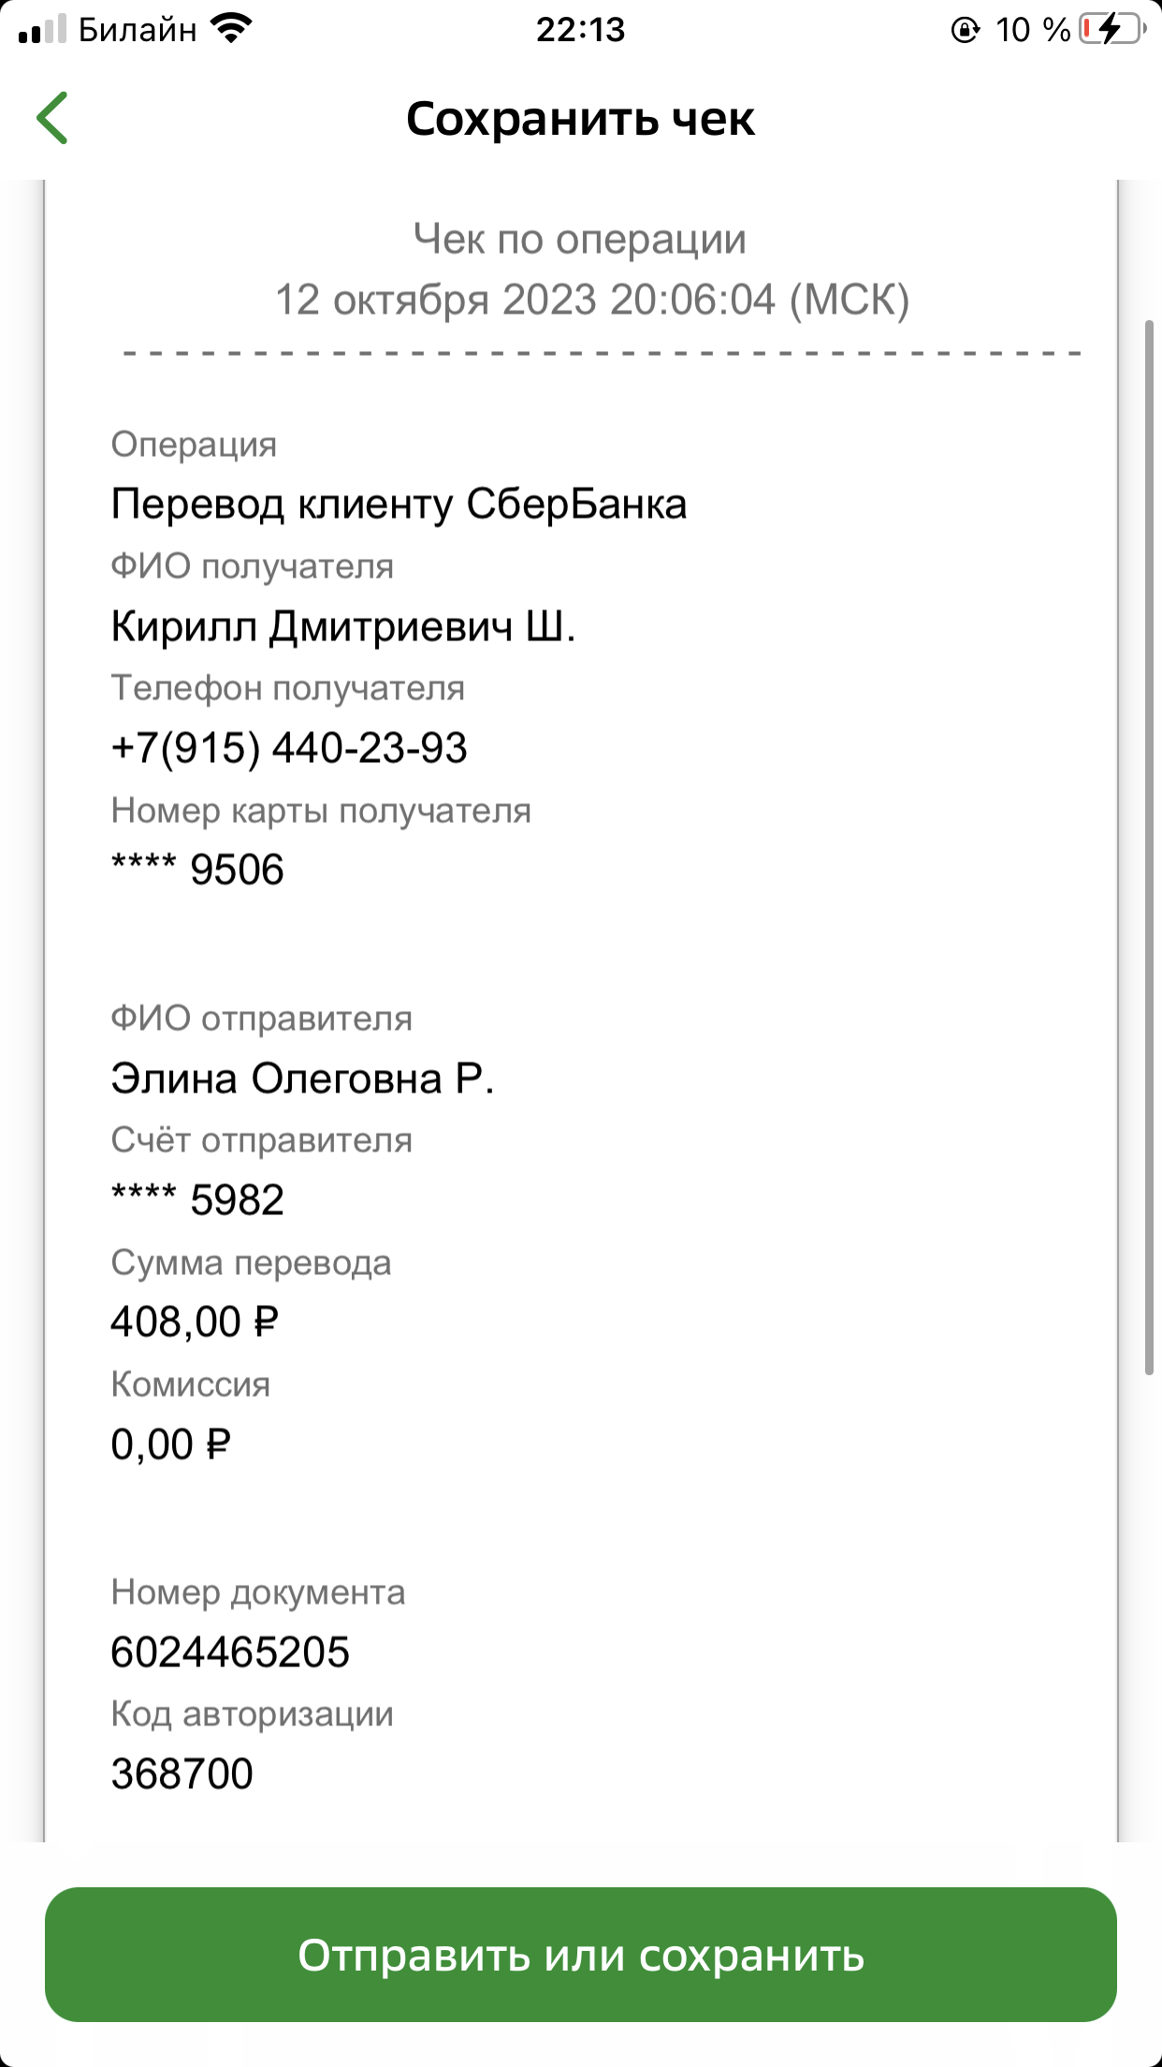The width and height of the screenshot is (1162, 2067).
Task: Tap the authorization code 368700
Action: [x=182, y=1774]
